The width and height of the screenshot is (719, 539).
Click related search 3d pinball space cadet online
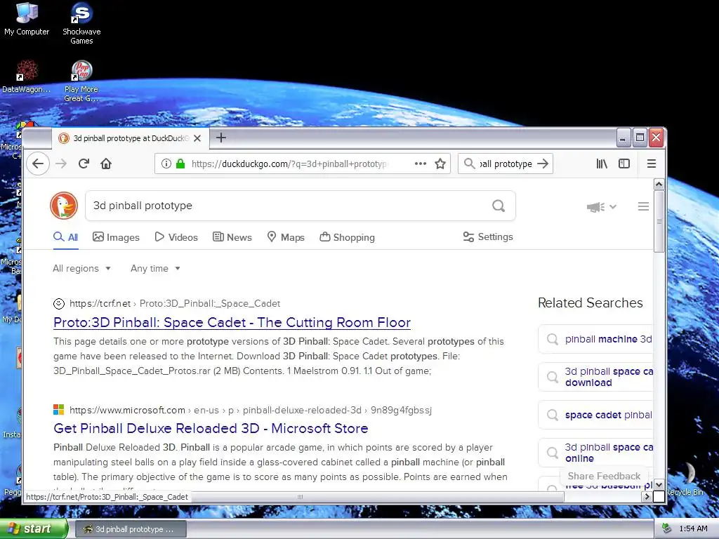coord(595,453)
